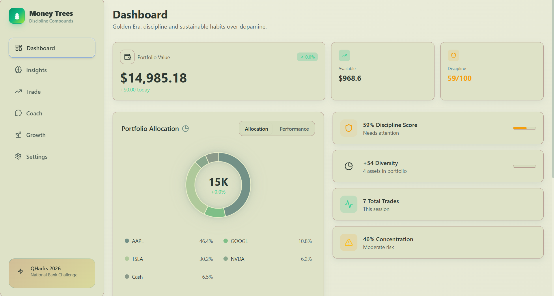
Task: Click the GOOGL 10.8% allocation value
Action: (x=305, y=241)
